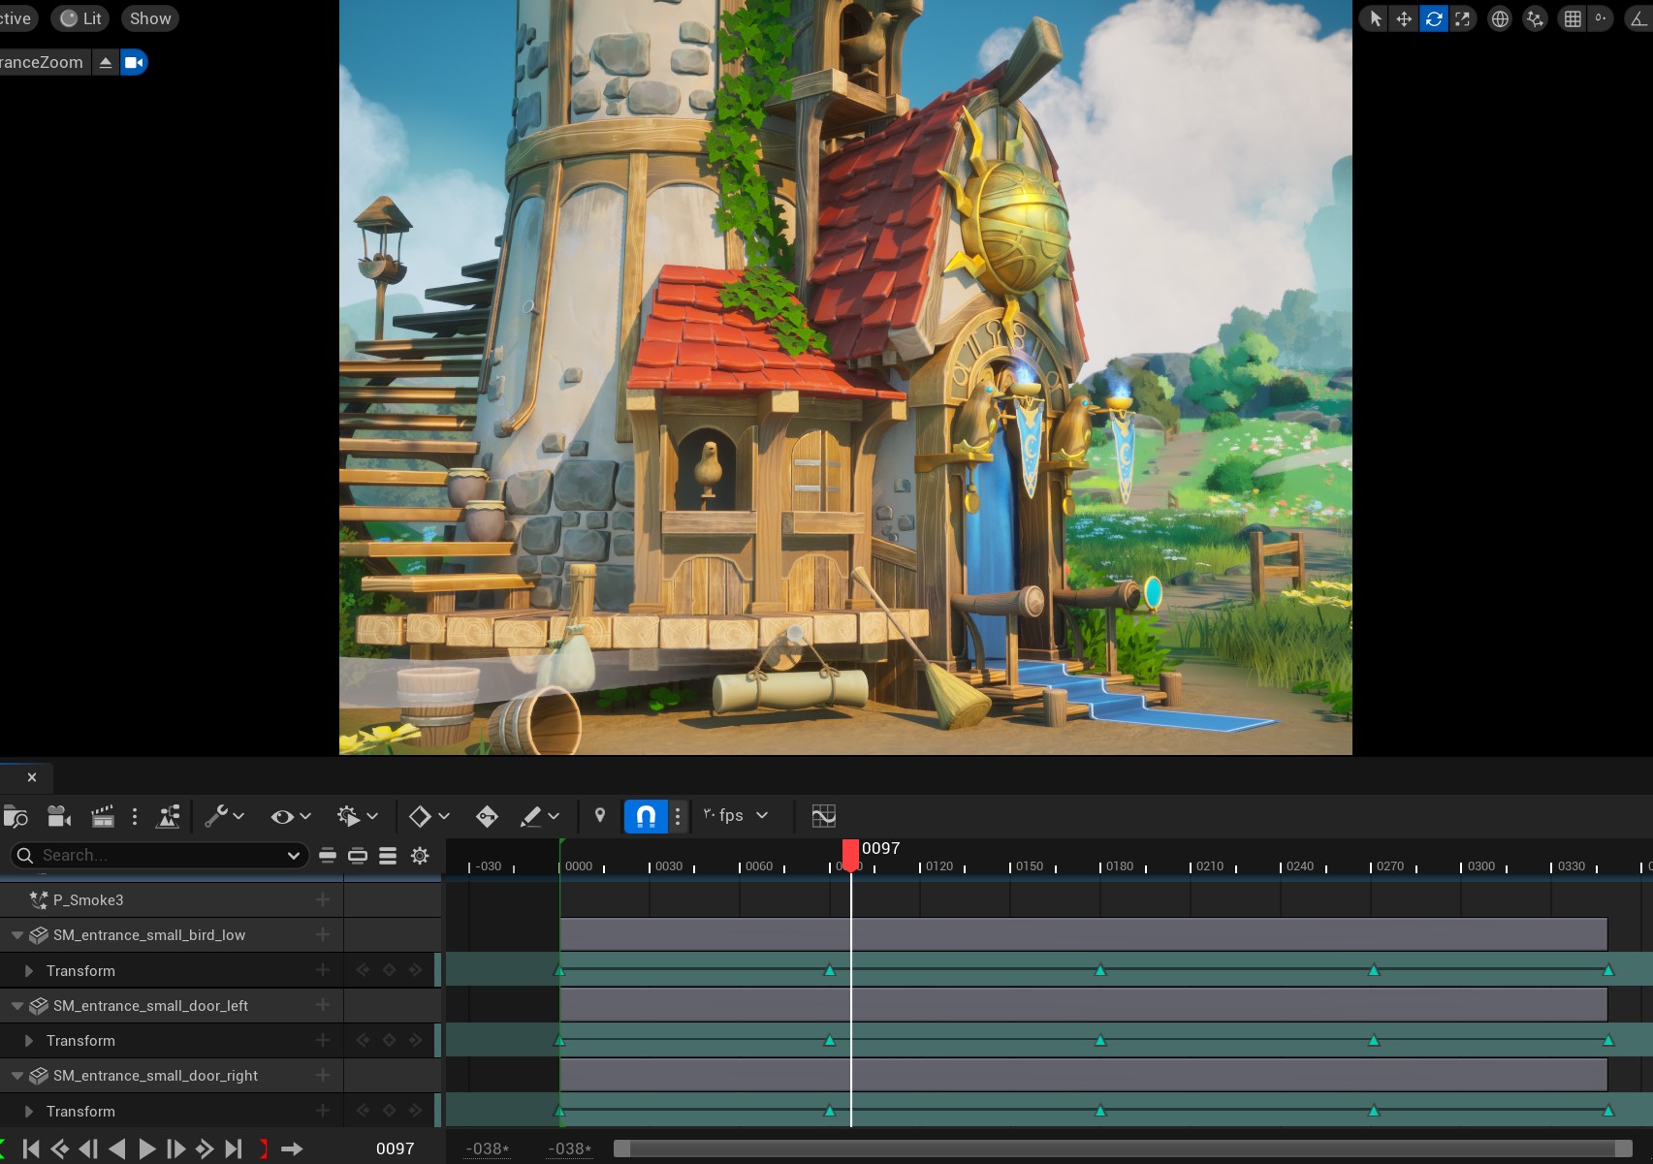The height and width of the screenshot is (1164, 1653).
Task: Toggle the camera pilot button next to EntranceZoom
Action: 134,62
